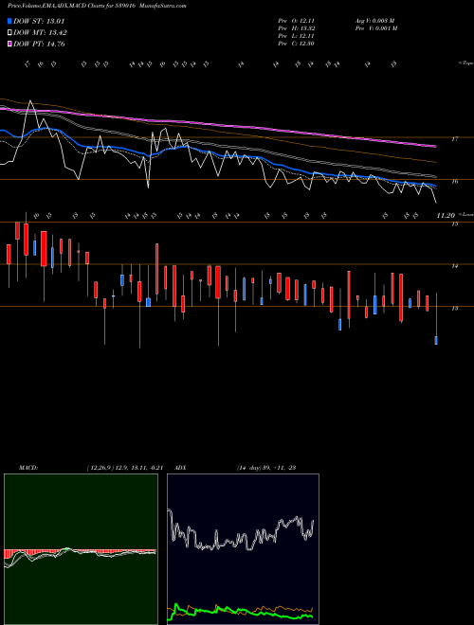Click the 15 axis label on the candlestick chart

454,224
